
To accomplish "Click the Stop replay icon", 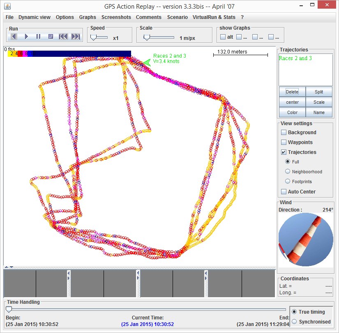I will (51, 37).
